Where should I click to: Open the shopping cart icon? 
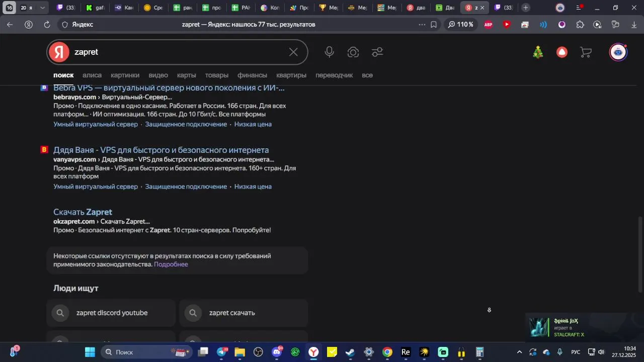(x=586, y=52)
